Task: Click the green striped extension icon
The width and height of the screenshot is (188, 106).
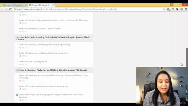Action: tap(173, 9)
